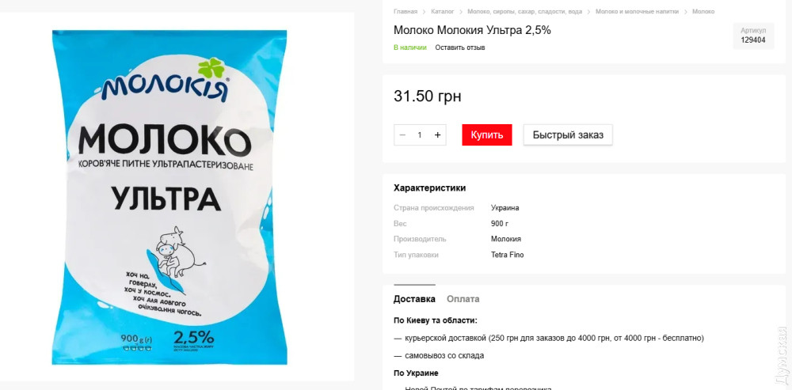Increase quantity with the plus button
The width and height of the screenshot is (792, 390).
point(437,135)
